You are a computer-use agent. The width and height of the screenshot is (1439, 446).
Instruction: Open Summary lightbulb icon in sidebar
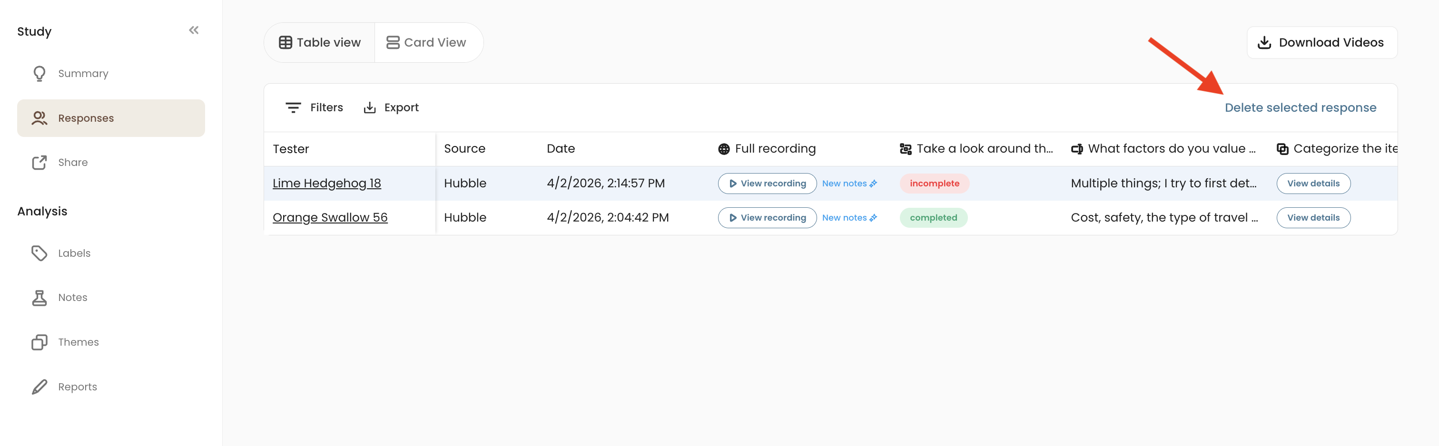[x=39, y=74]
